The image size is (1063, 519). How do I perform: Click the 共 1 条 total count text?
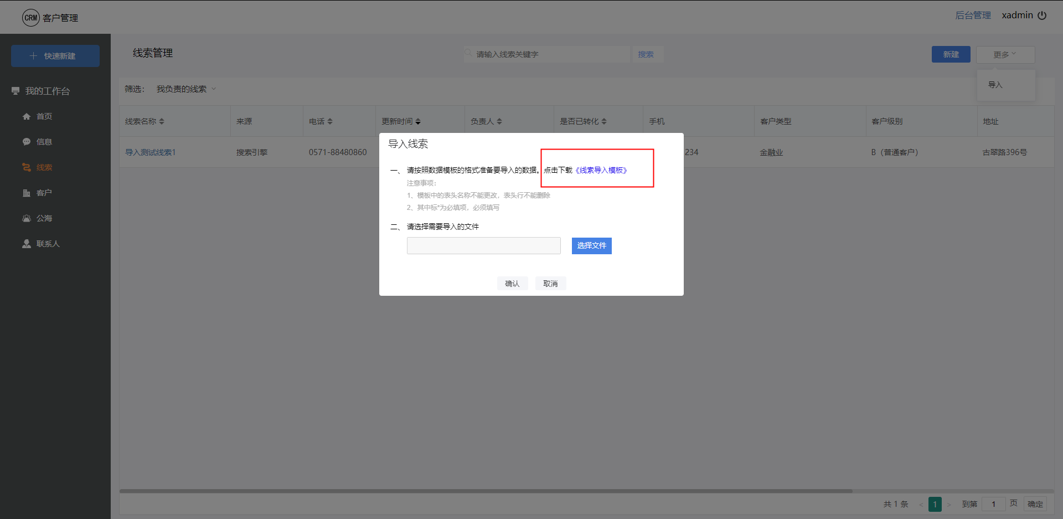coord(896,504)
